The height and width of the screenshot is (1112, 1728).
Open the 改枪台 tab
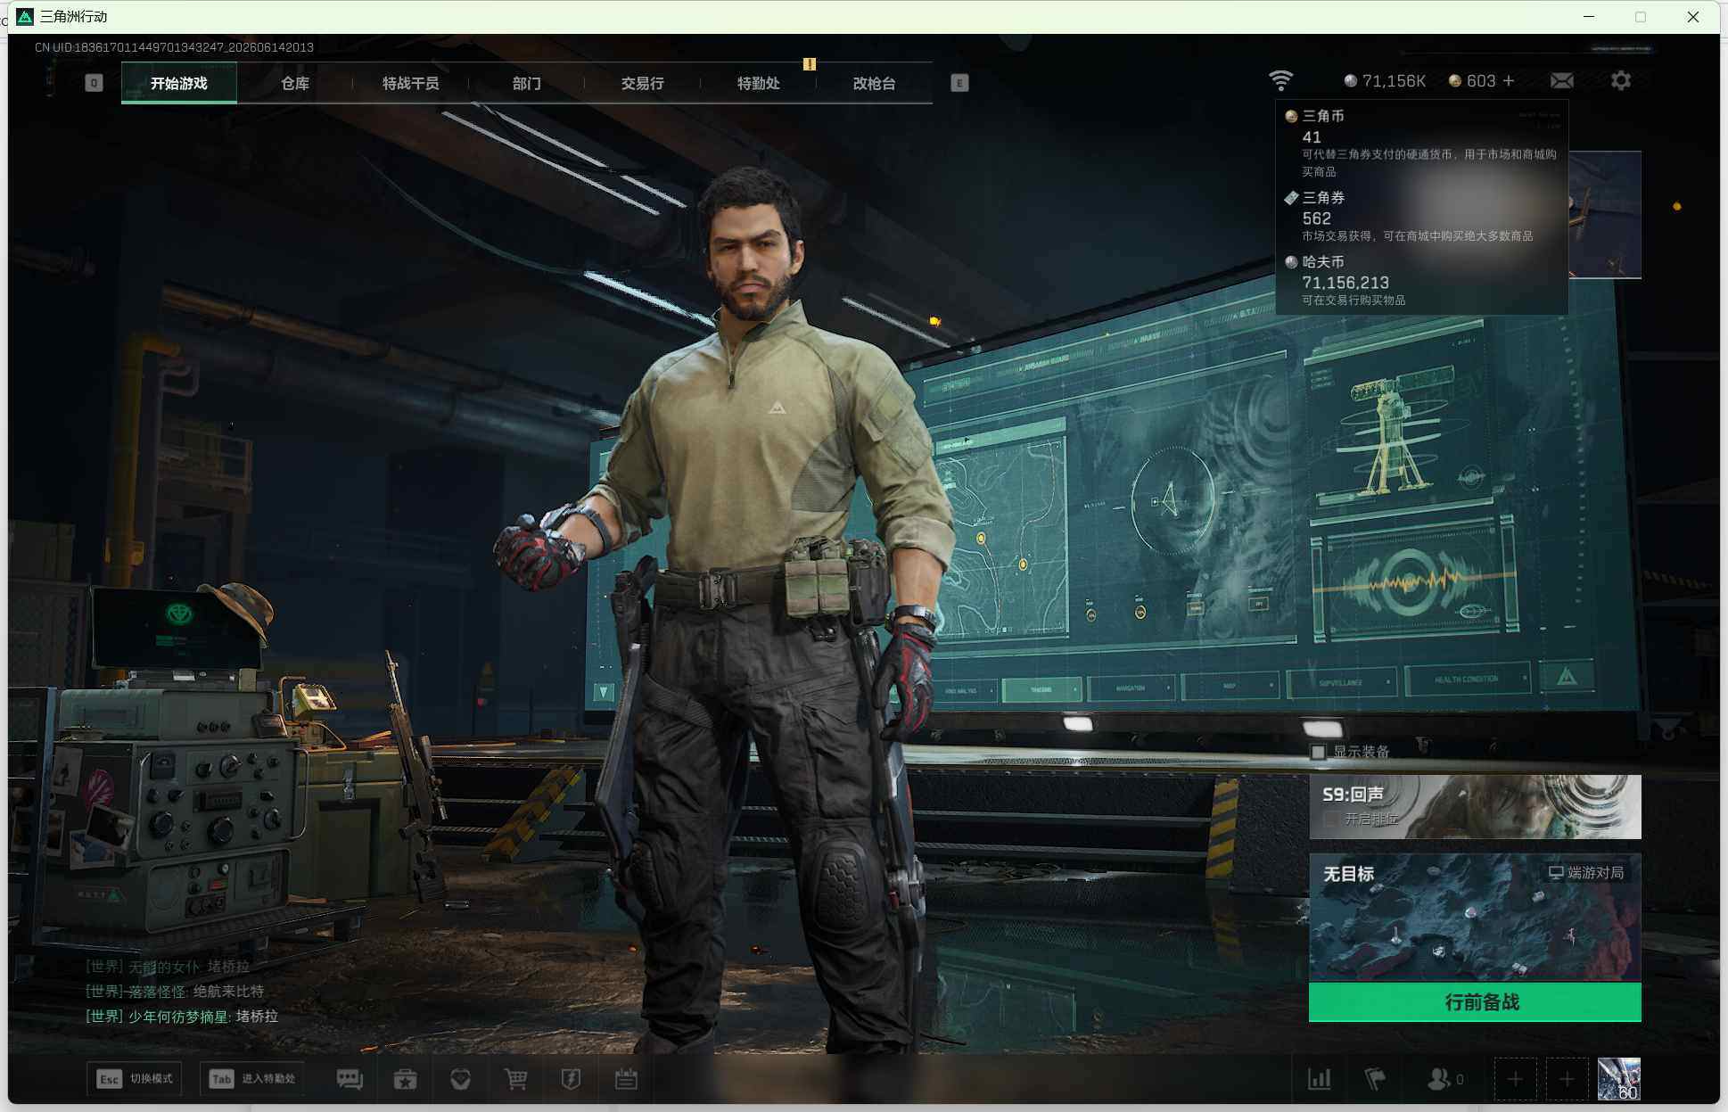pos(875,83)
